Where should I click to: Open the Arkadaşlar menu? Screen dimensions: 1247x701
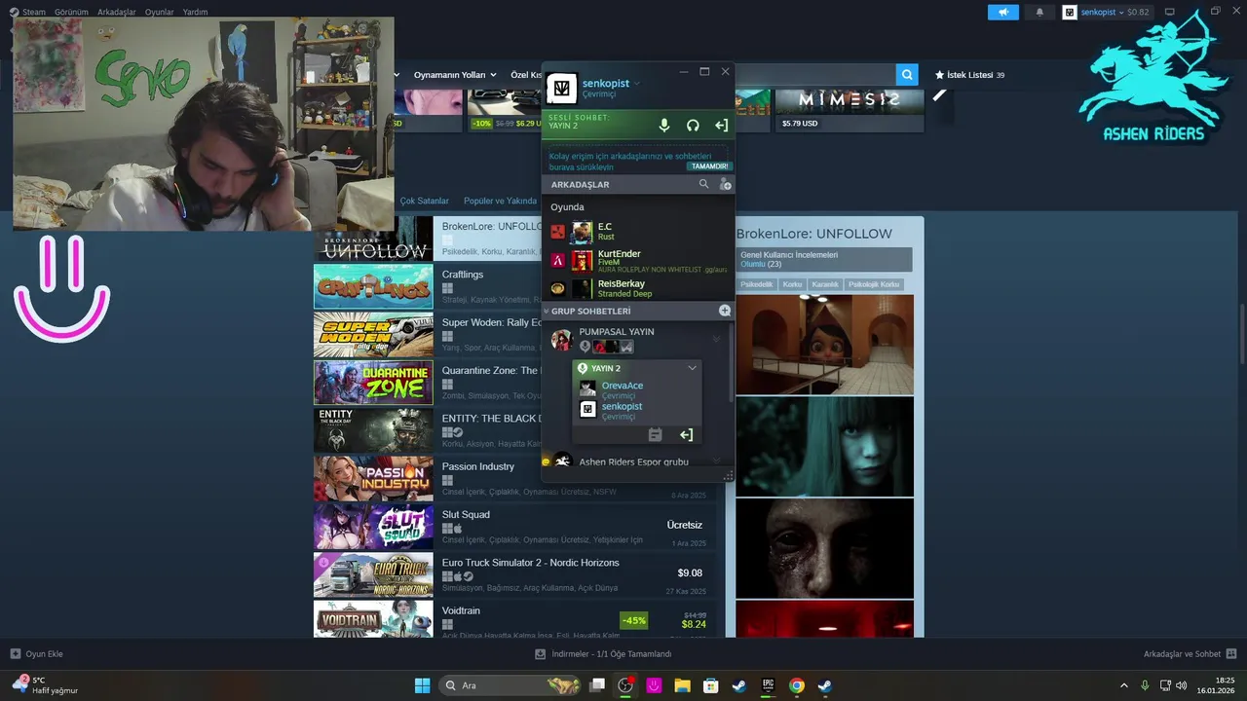[117, 12]
